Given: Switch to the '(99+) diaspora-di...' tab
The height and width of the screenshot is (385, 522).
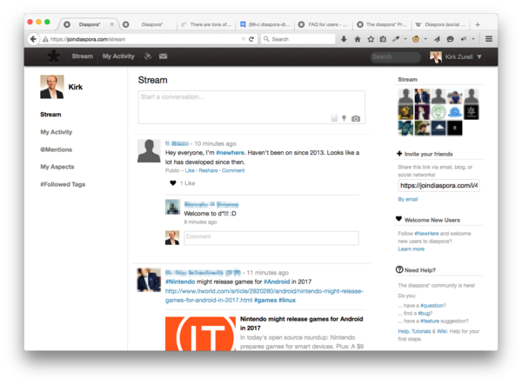Looking at the screenshot, I should tap(265, 24).
